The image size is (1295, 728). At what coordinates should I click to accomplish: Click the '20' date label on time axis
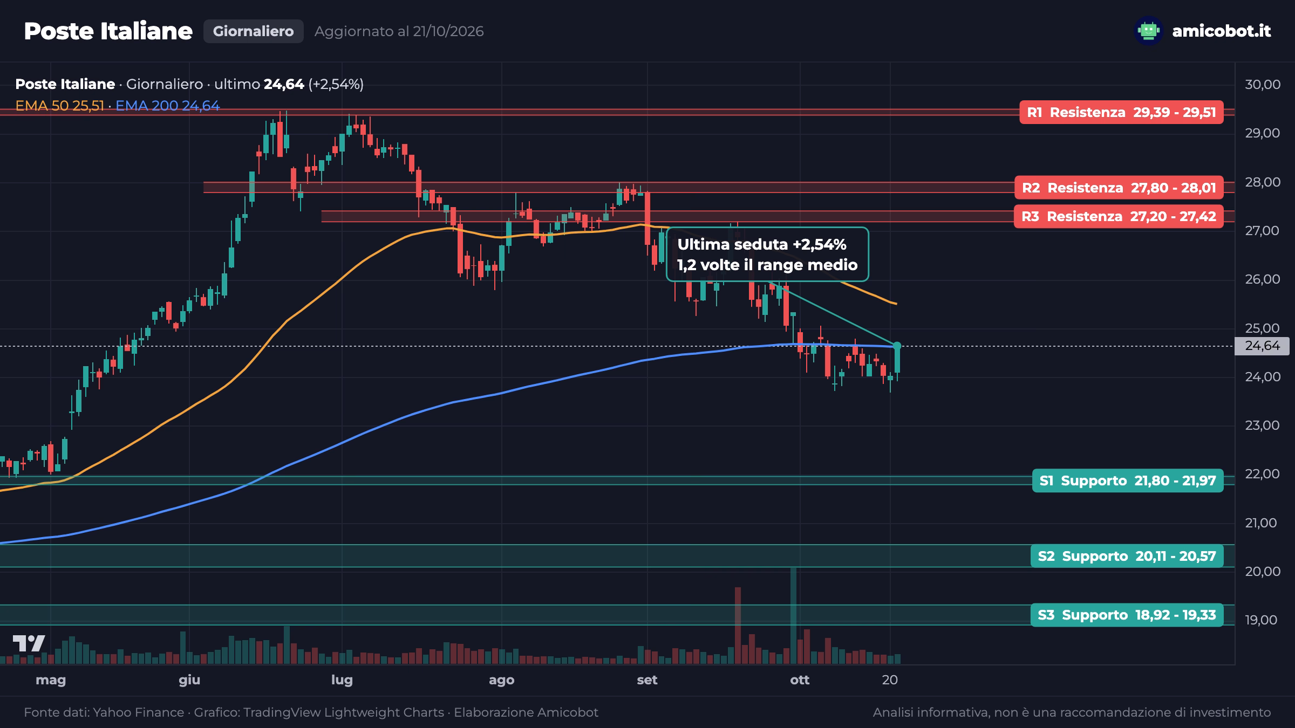point(890,680)
